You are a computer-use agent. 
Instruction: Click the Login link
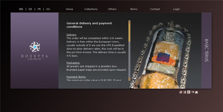(x=176, y=9)
